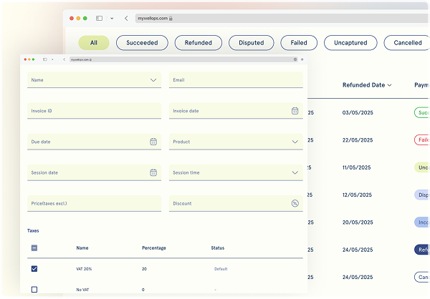Open the Invoice date calendar picker
This screenshot has height=299, width=430.
295,111
